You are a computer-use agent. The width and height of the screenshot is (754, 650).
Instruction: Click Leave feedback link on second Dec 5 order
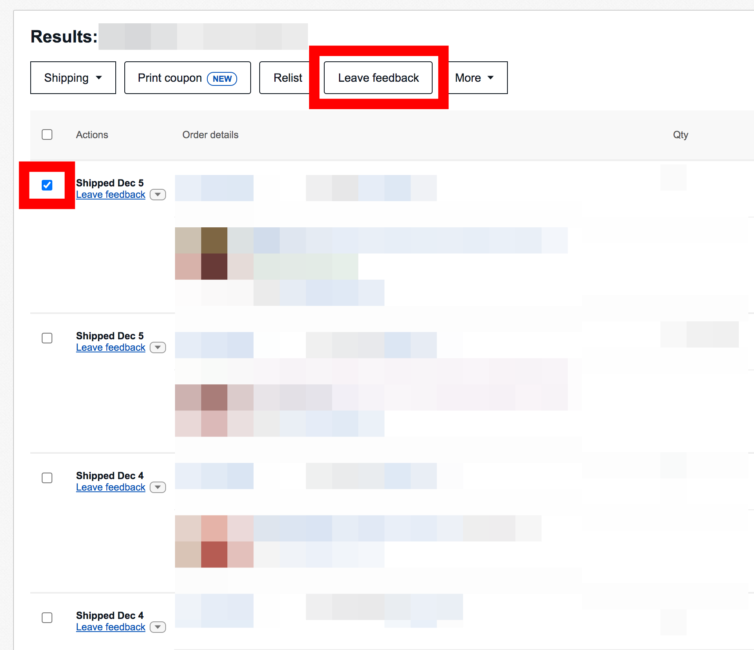pyautogui.click(x=110, y=347)
